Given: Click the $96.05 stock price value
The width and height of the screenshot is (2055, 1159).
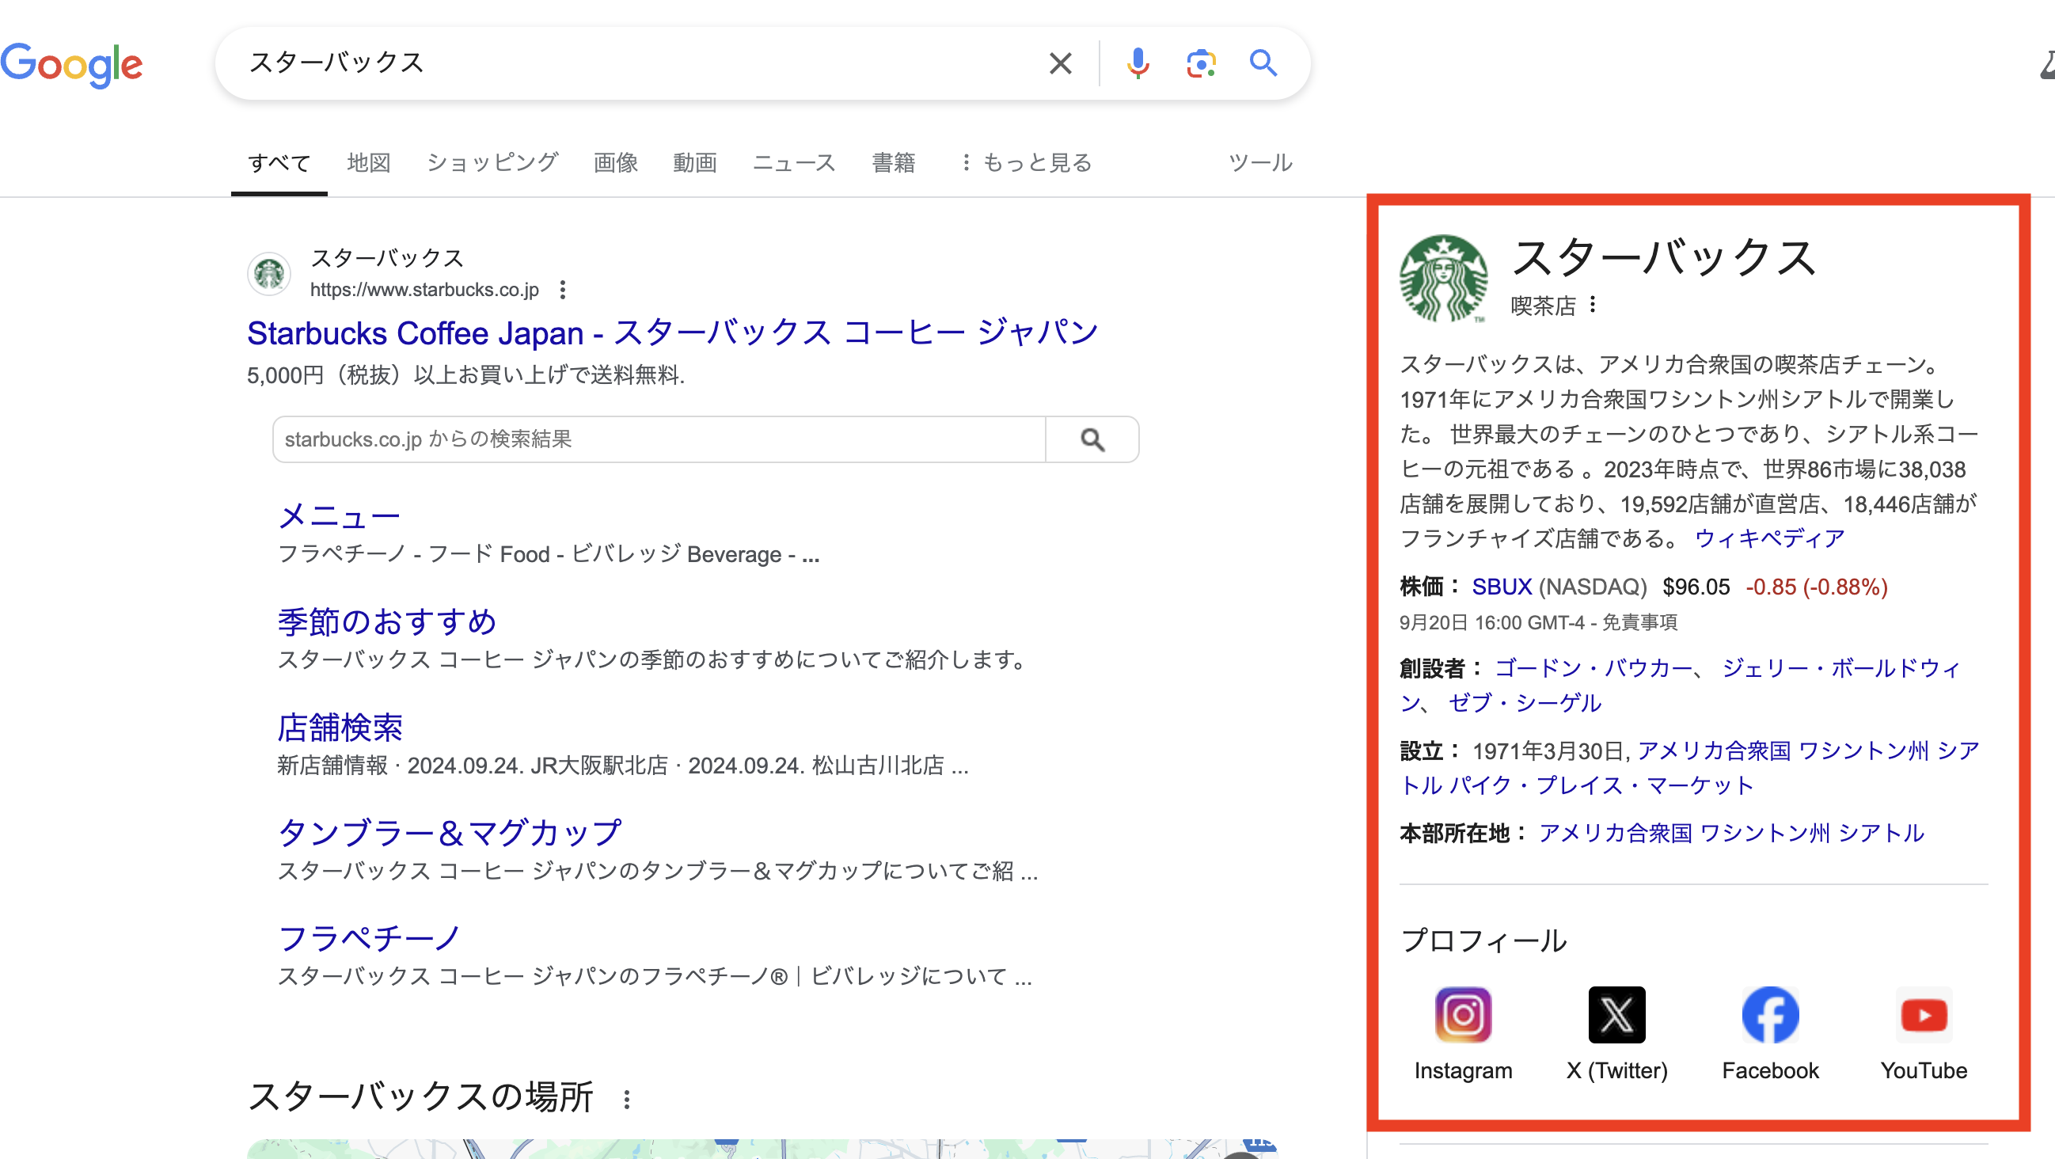Looking at the screenshot, I should [1696, 587].
